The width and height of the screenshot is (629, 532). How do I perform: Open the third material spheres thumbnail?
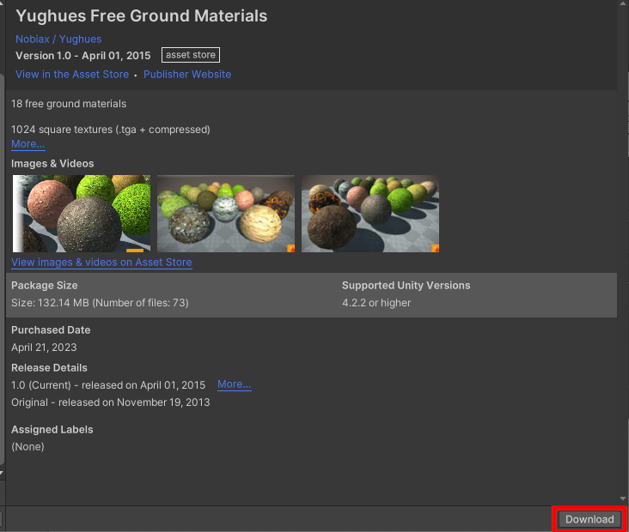coord(370,213)
